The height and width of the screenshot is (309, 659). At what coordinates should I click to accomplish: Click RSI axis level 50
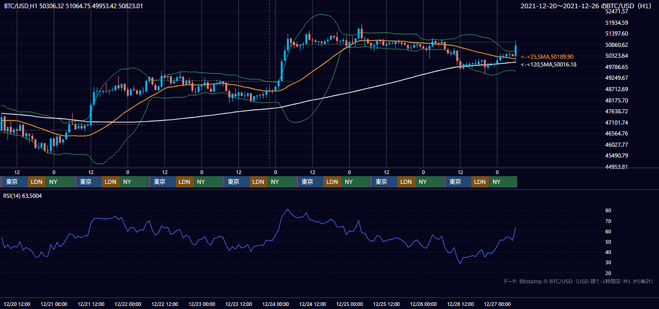click(608, 242)
